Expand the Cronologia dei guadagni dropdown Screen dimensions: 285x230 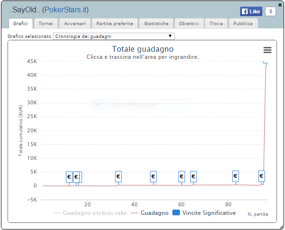point(114,37)
